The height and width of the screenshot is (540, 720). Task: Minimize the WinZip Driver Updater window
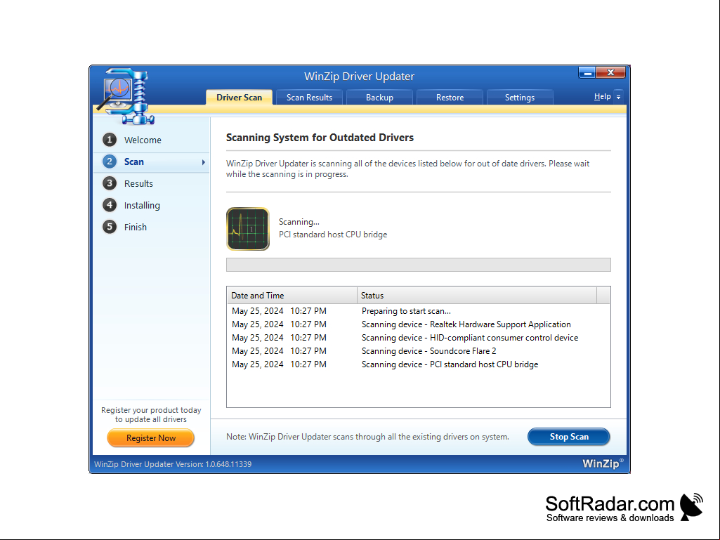pos(587,72)
